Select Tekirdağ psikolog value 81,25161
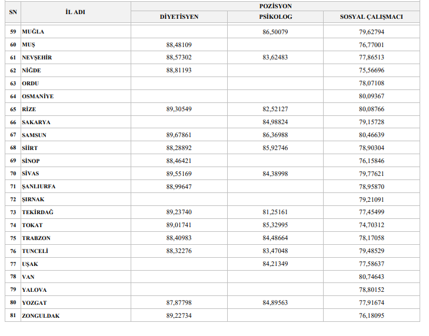This screenshot has width=429, height=336. pyautogui.click(x=275, y=212)
